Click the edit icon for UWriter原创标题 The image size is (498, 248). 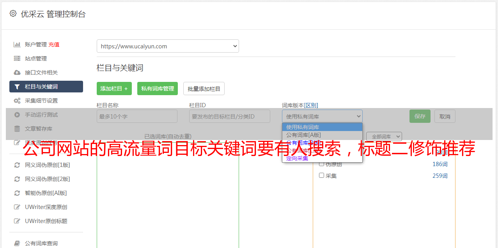(x=17, y=221)
